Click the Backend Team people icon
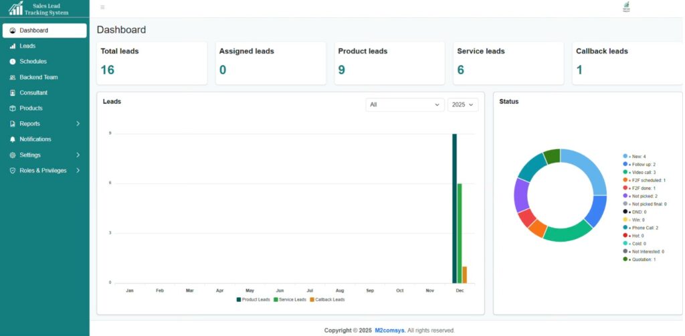Viewport: 685px width, 336px height. tap(13, 77)
